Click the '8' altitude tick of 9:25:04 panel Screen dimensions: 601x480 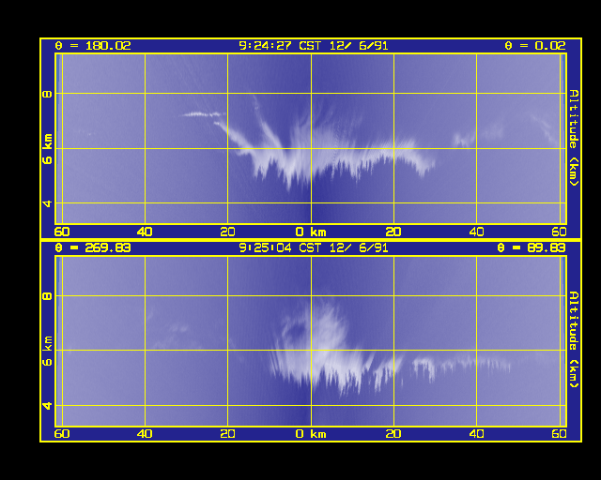[48, 295]
